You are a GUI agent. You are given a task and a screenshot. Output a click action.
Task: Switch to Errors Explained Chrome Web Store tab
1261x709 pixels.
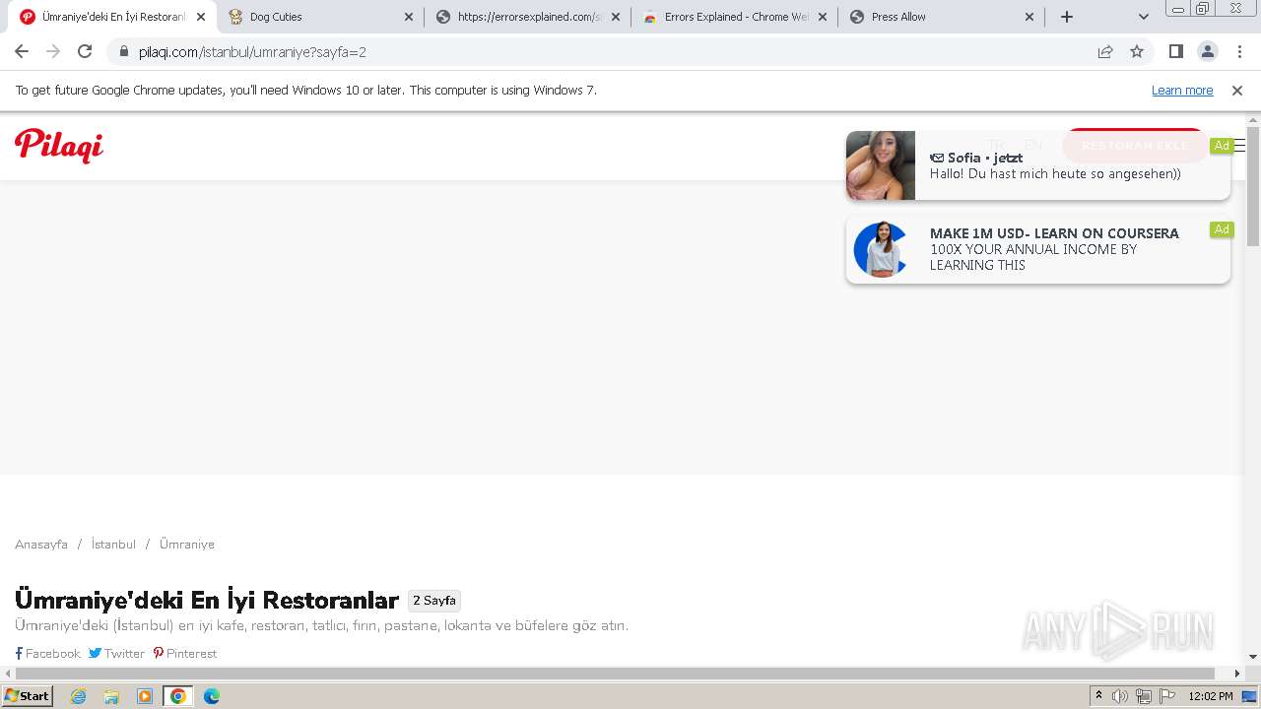735,17
